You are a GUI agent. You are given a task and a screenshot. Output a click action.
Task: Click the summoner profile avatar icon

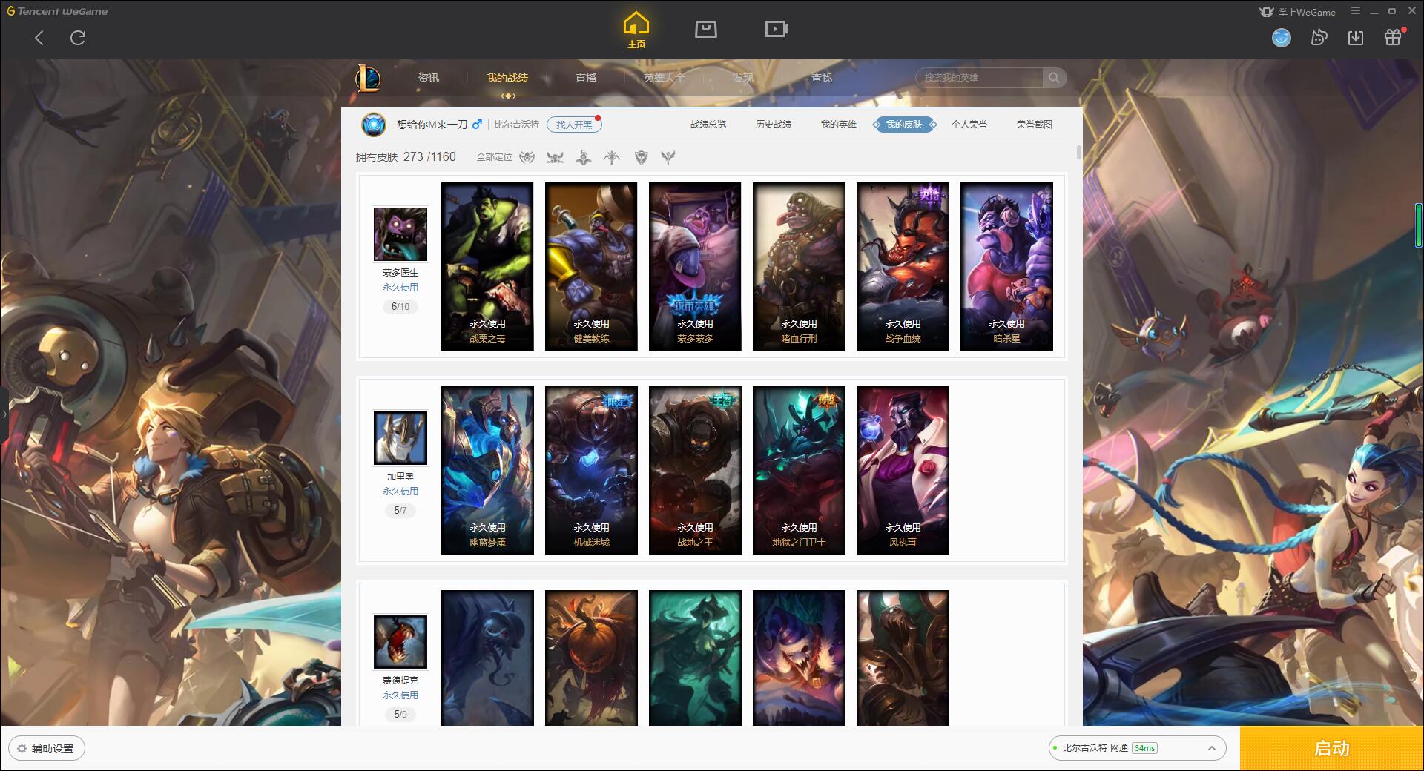[x=374, y=125]
